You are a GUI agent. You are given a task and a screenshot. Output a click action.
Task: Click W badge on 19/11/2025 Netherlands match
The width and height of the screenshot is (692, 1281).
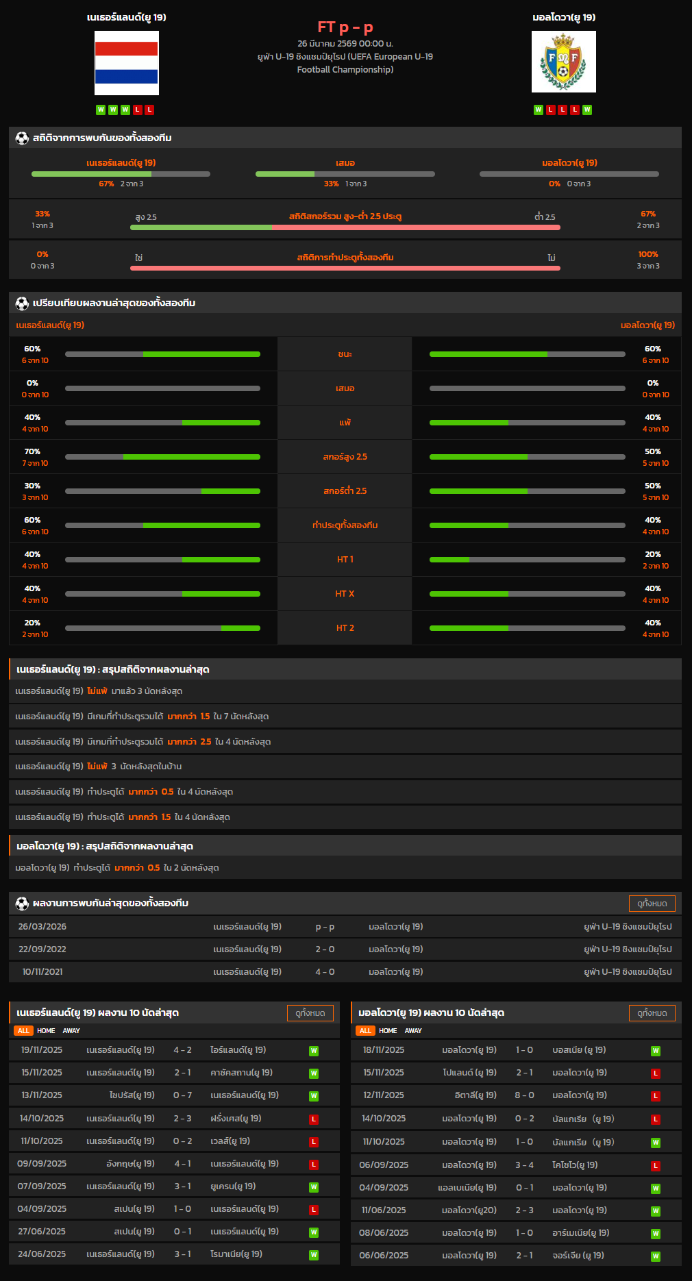tap(313, 1051)
